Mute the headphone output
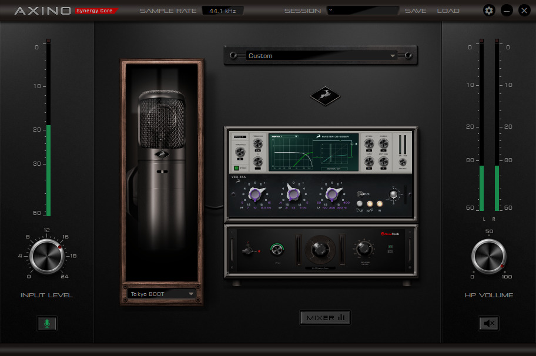 pos(488,323)
